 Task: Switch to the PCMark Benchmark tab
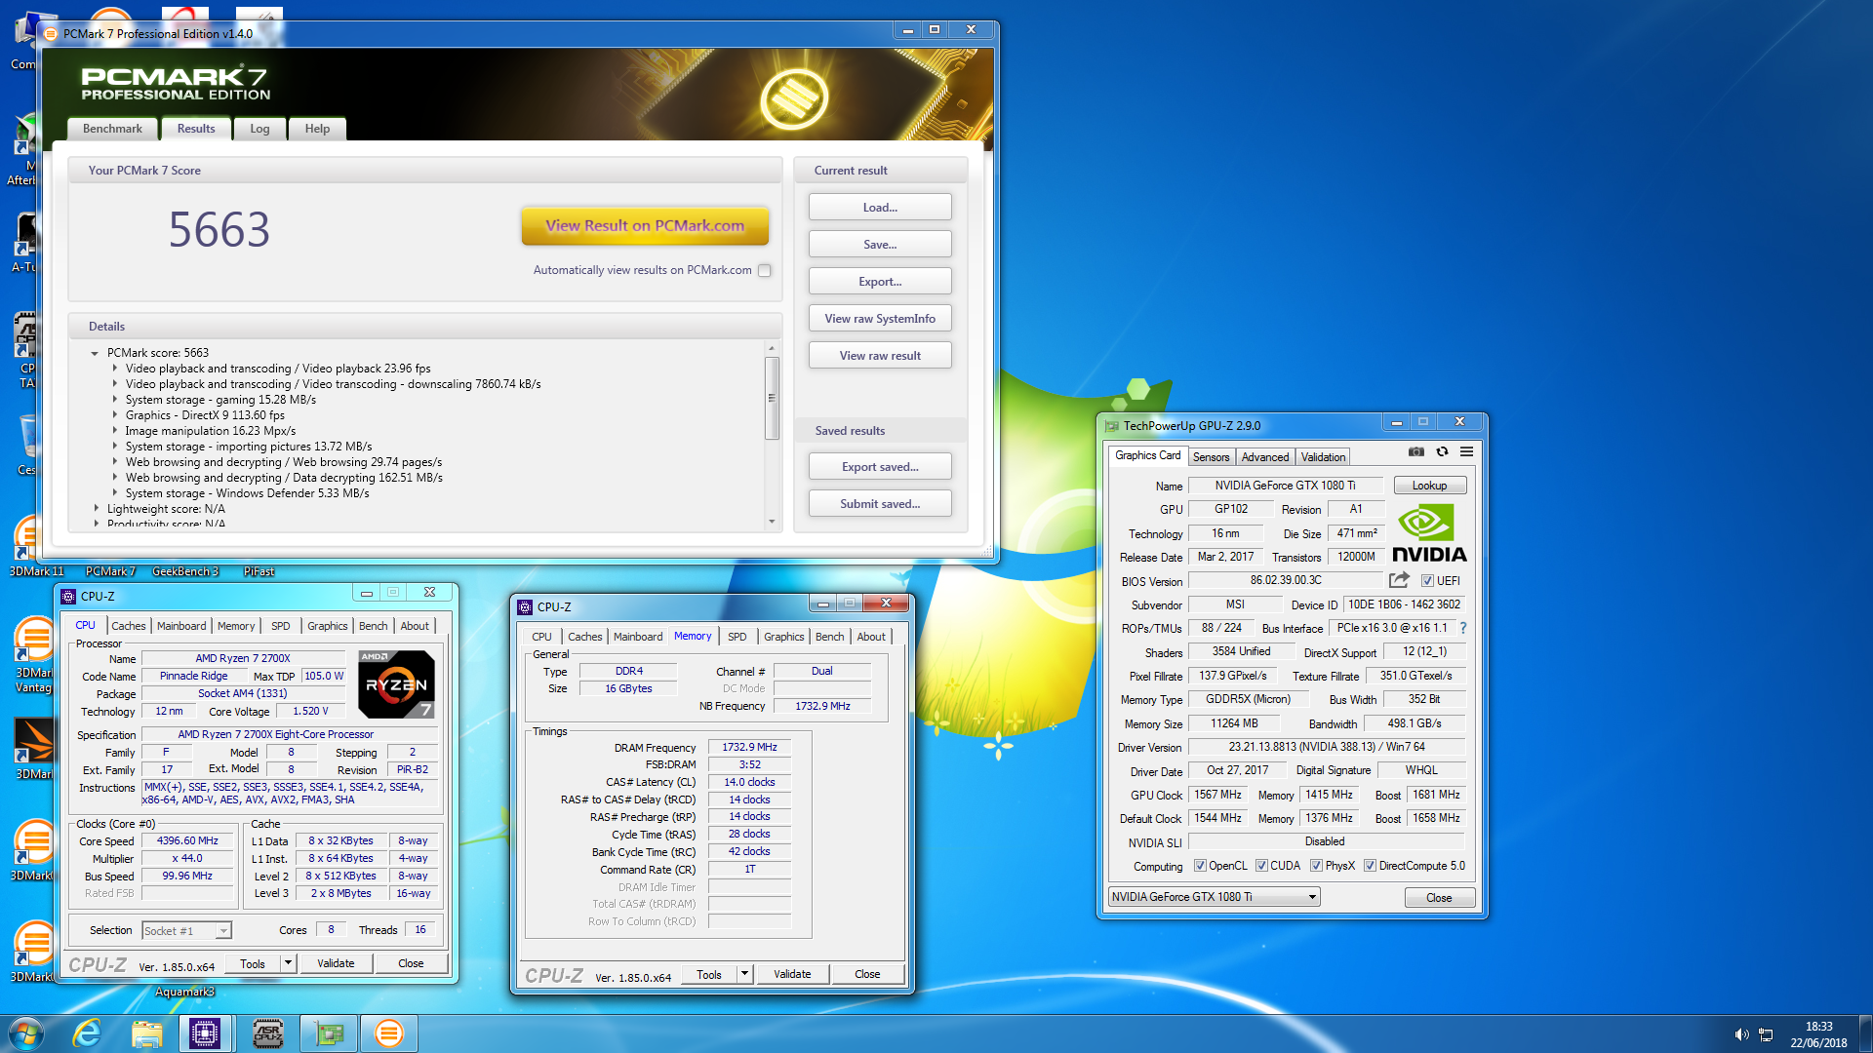click(112, 129)
